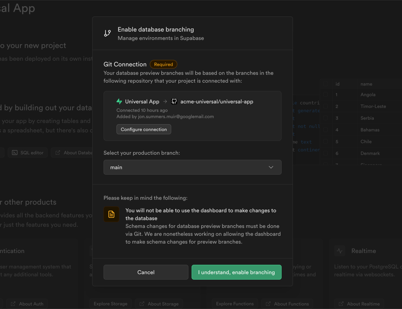Open the production branch dropdown showing main
The image size is (402, 309).
coord(192,167)
